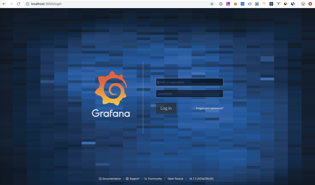This screenshot has width=315, height=185.
Task: Open the Open Source footer link
Action: click(x=175, y=179)
